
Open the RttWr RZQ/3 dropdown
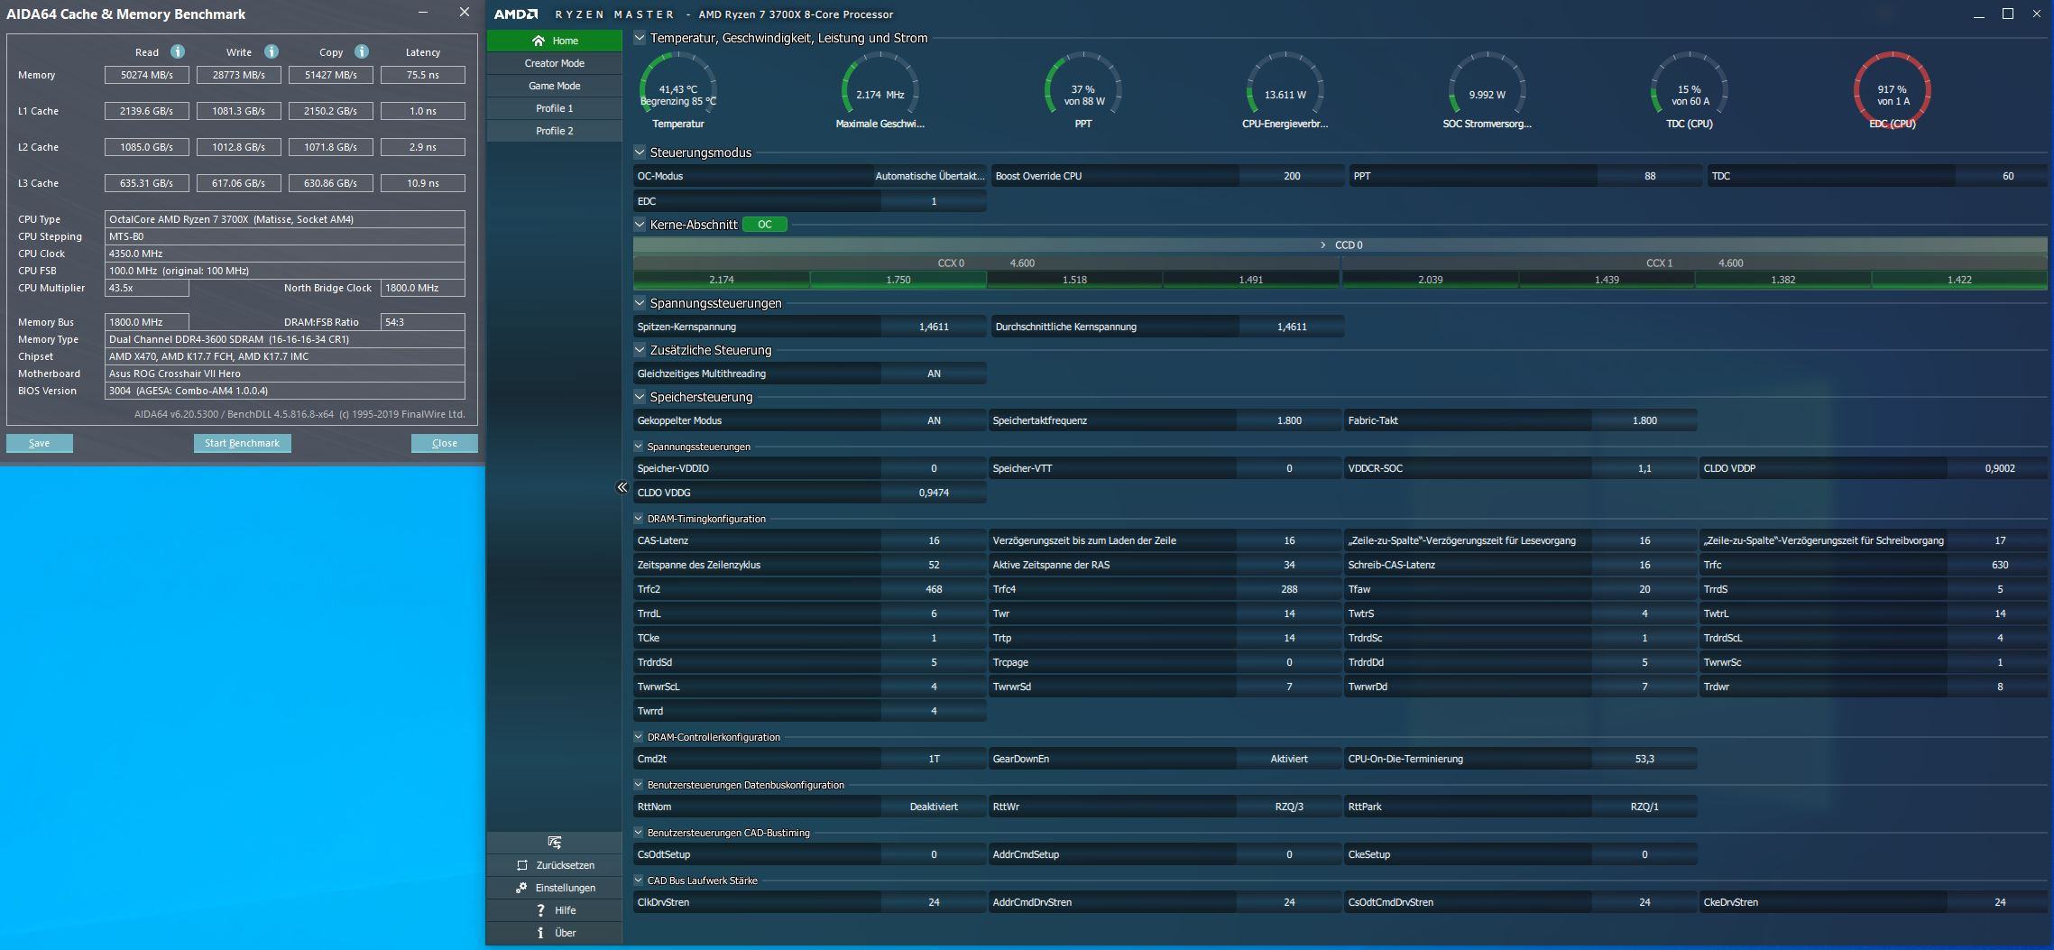point(1289,807)
